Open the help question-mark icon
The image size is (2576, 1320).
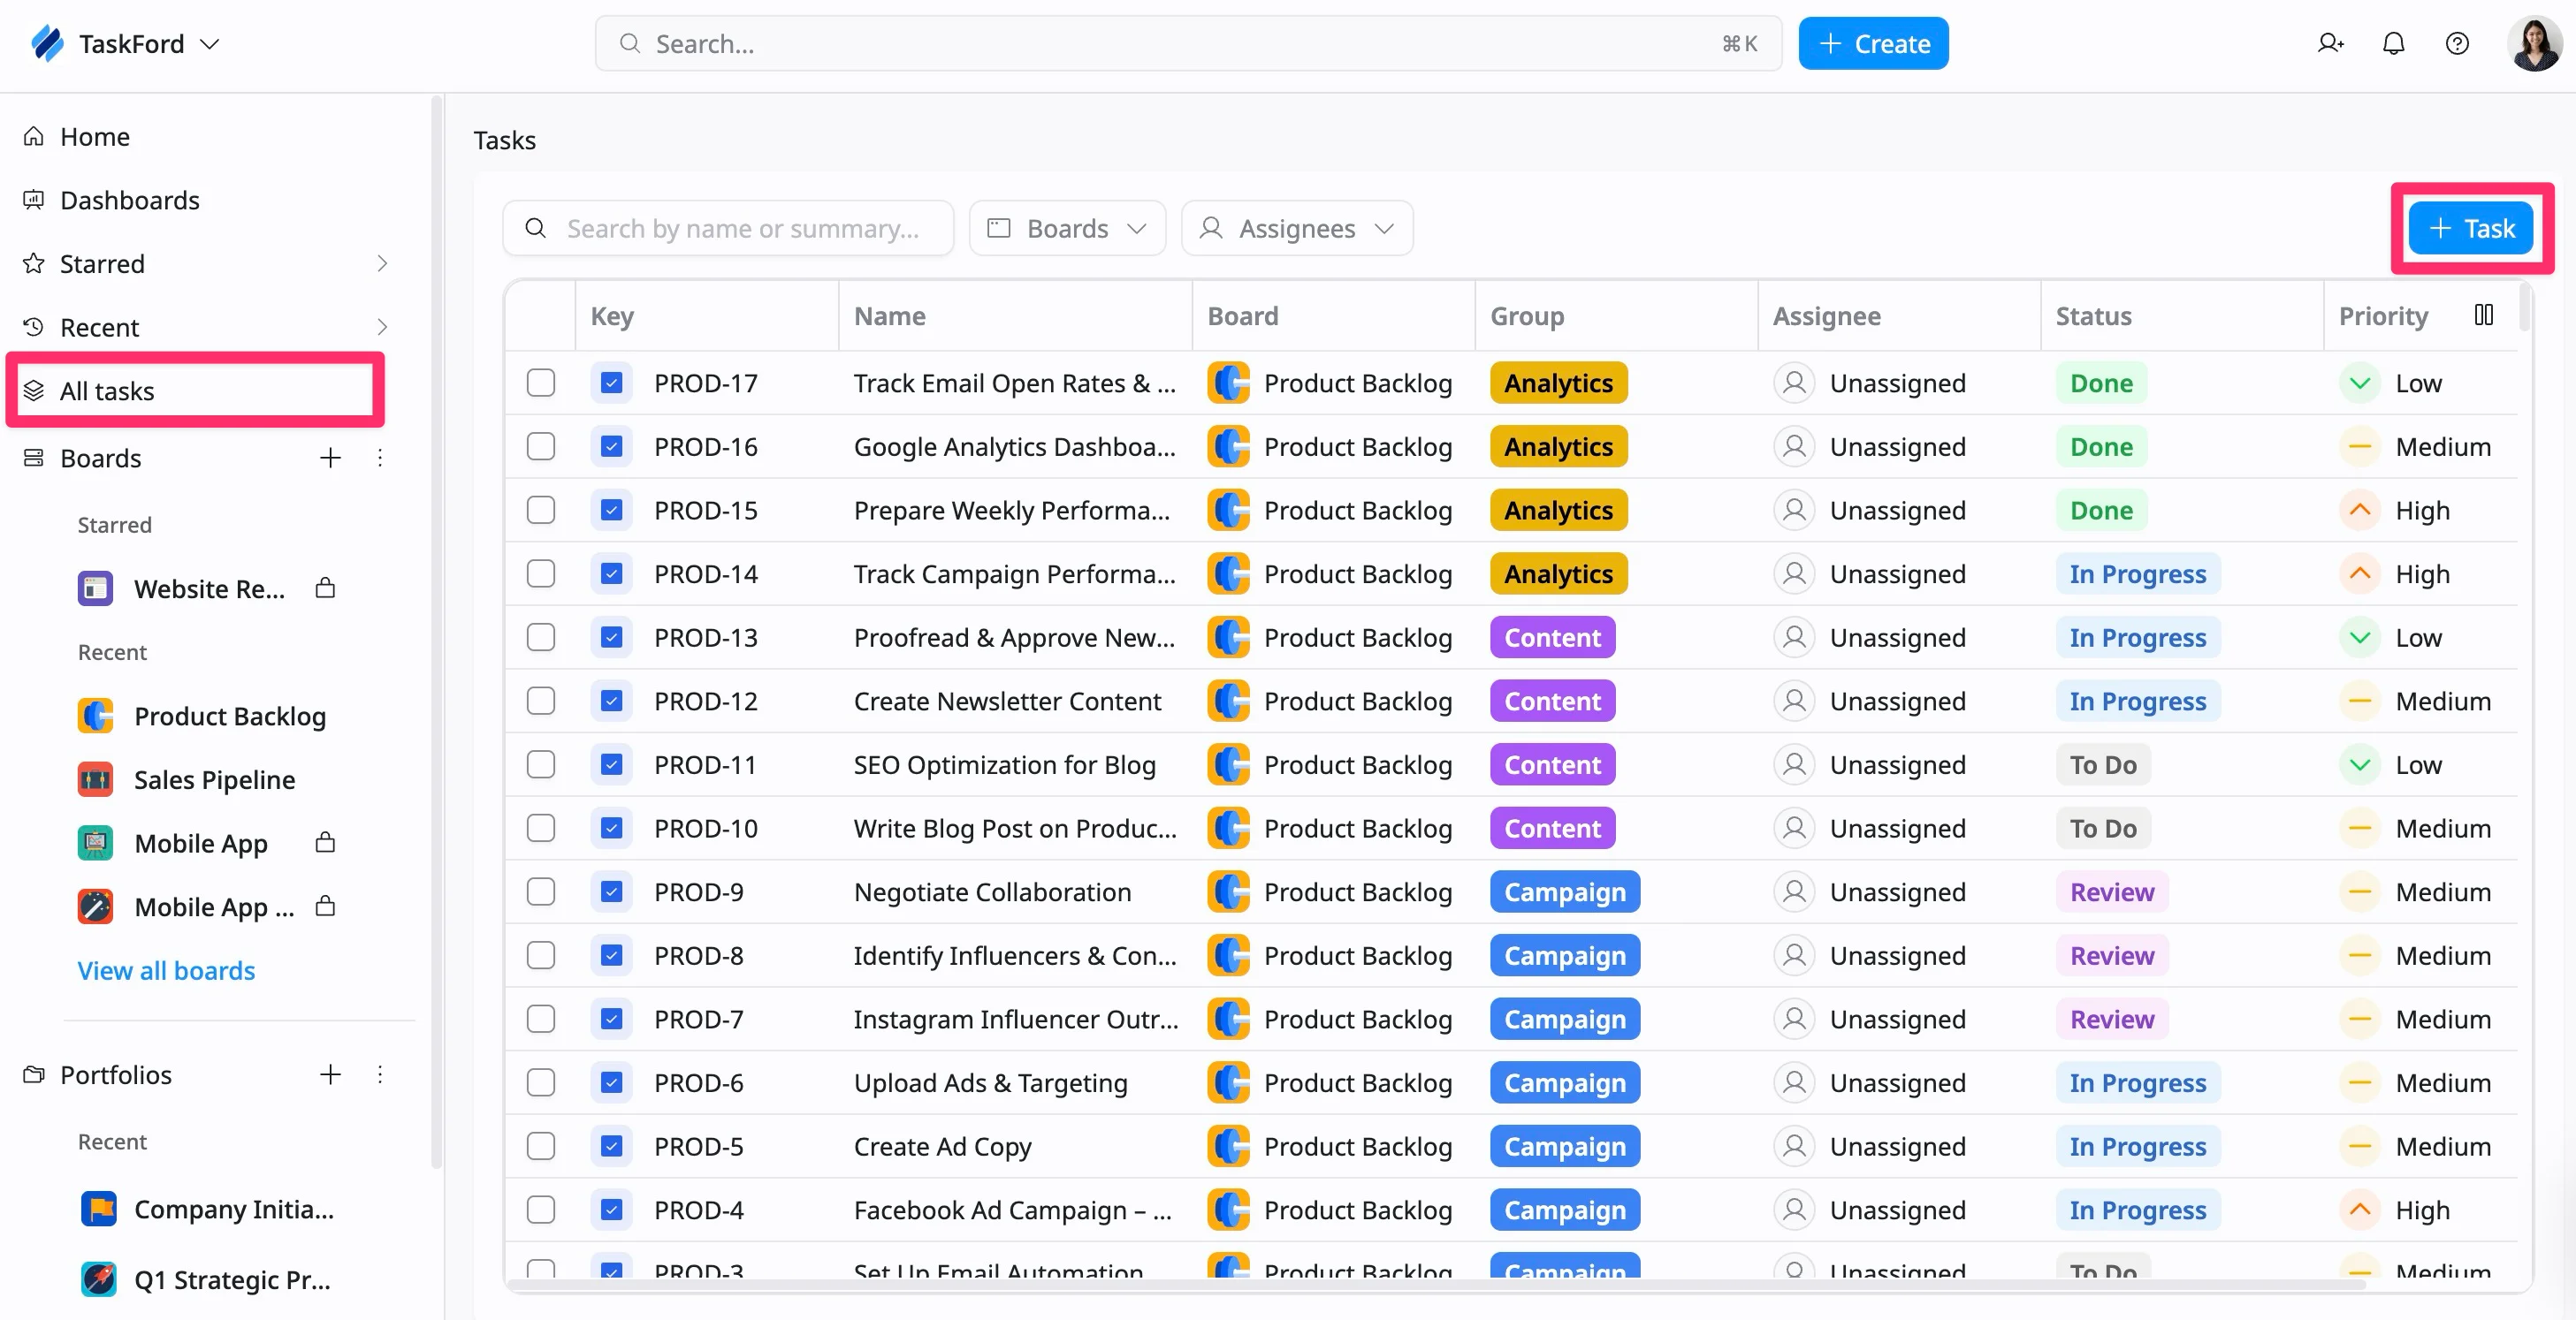pos(2457,44)
